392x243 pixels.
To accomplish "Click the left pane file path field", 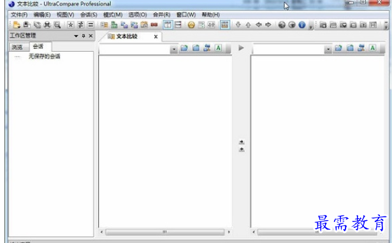I will coord(134,49).
